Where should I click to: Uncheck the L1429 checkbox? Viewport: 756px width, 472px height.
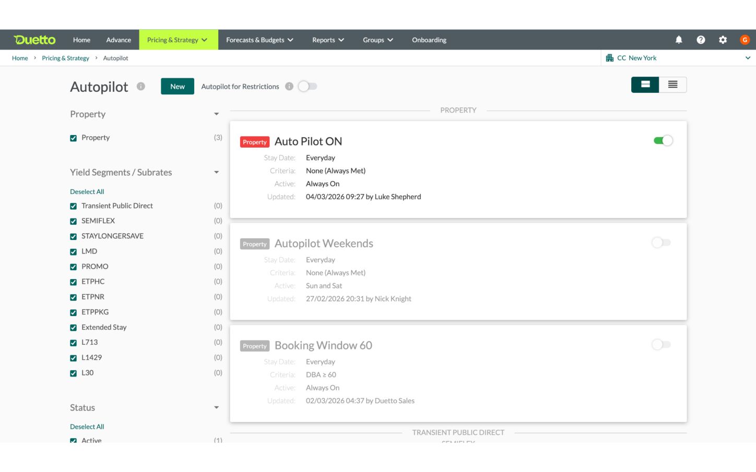[74, 358]
